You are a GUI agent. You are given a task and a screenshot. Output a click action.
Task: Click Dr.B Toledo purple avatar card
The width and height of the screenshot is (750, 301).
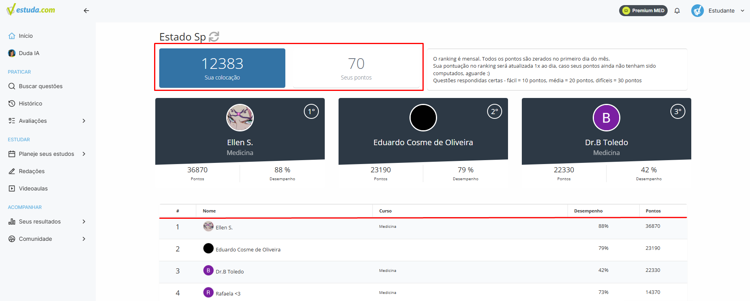[x=607, y=118]
